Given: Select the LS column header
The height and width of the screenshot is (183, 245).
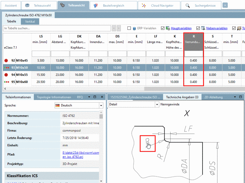Looking at the screenshot, I should 41,42.
